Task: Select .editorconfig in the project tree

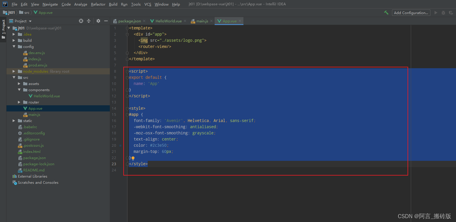Action: pos(34,133)
